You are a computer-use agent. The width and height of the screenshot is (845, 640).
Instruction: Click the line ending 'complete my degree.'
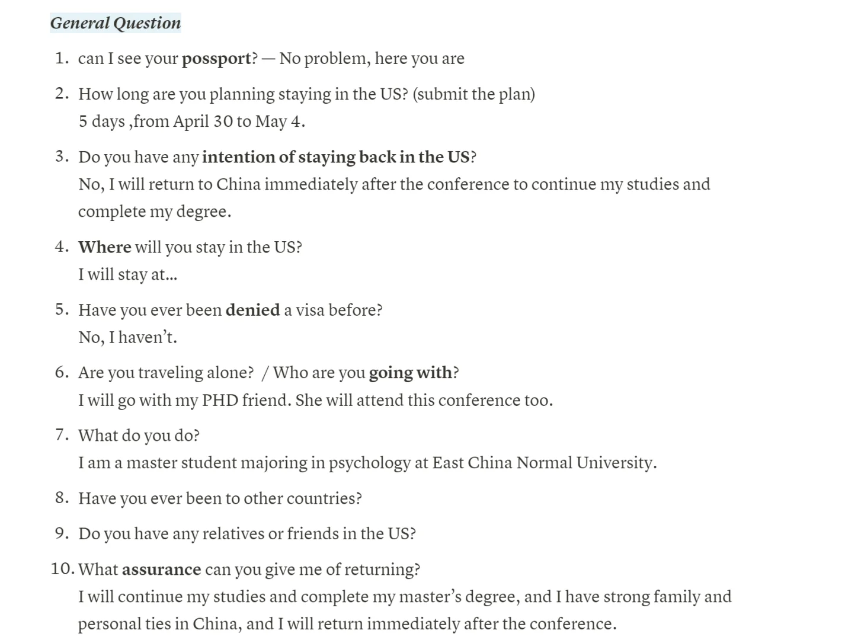pos(155,212)
